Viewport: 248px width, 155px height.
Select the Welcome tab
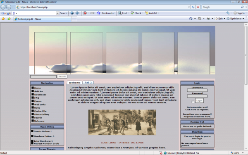[x=74, y=83]
